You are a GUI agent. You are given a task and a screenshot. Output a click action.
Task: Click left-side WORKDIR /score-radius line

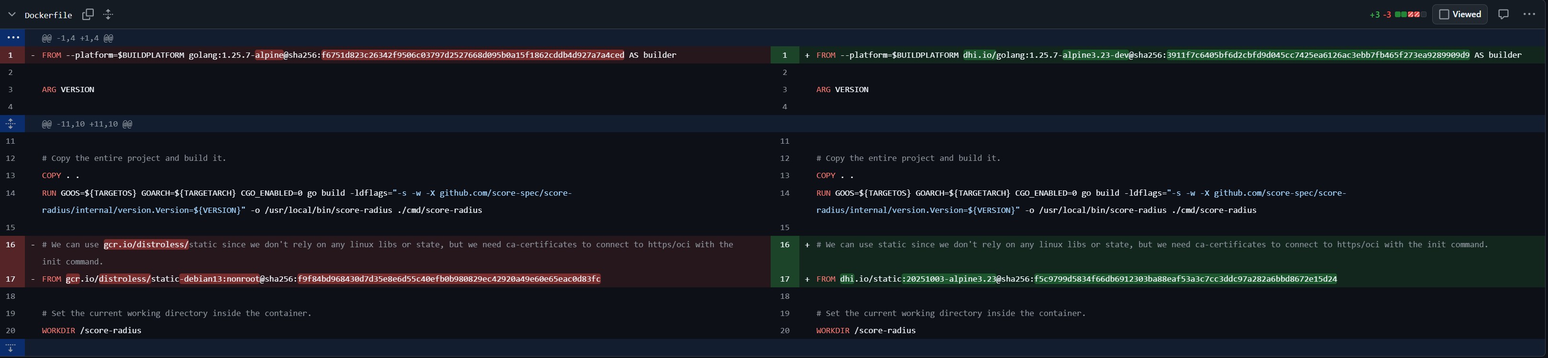(91, 330)
